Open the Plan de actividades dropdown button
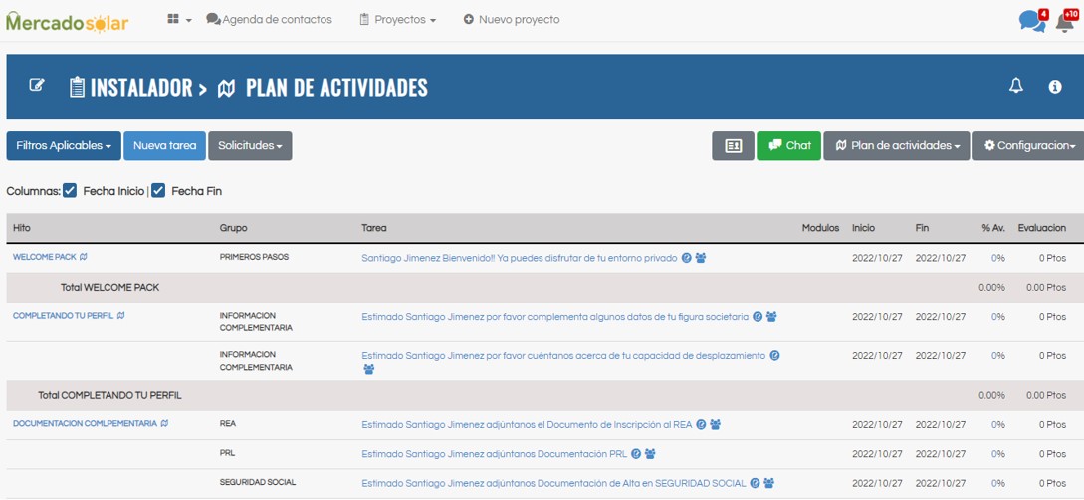Screen dimensions: 1084x500 pos(896,146)
